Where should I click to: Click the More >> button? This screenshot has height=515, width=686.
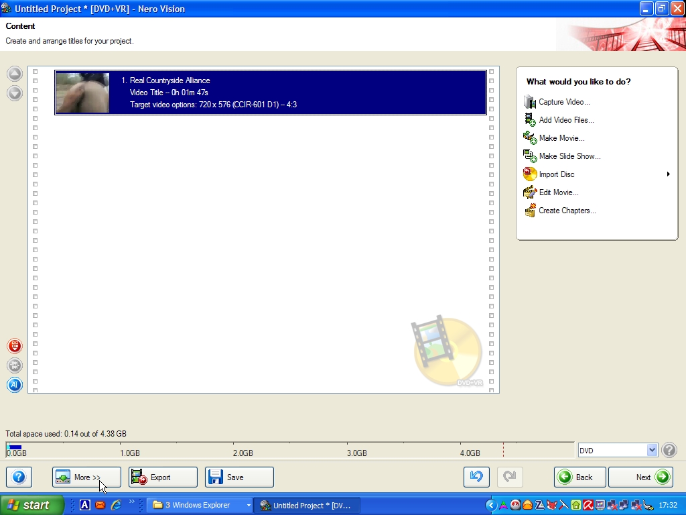tap(86, 477)
